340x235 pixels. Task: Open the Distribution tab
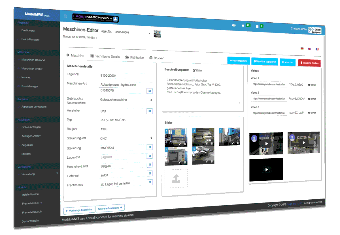pos(135,57)
